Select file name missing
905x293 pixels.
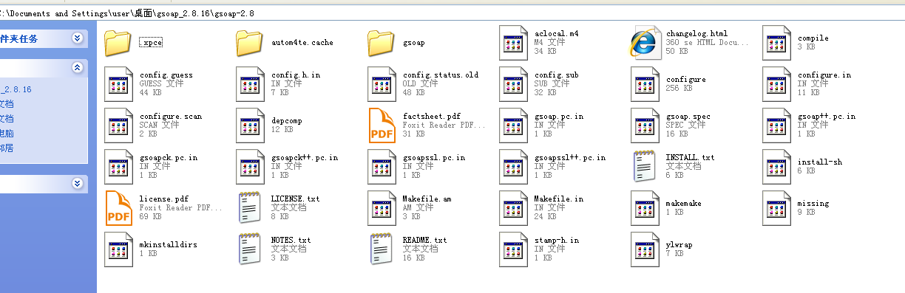813,203
